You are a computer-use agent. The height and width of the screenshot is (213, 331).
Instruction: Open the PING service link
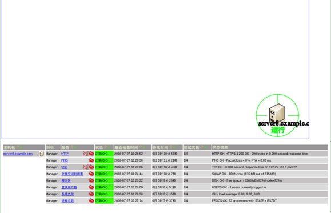click(x=65, y=160)
